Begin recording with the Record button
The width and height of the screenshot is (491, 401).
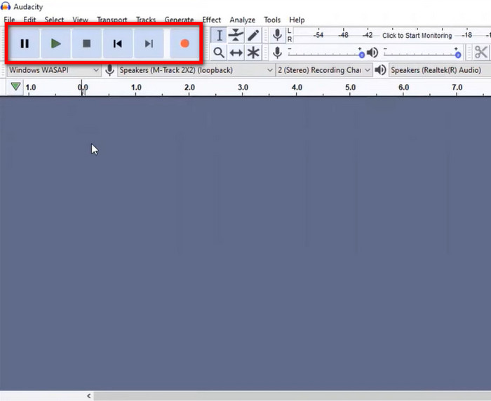click(184, 43)
